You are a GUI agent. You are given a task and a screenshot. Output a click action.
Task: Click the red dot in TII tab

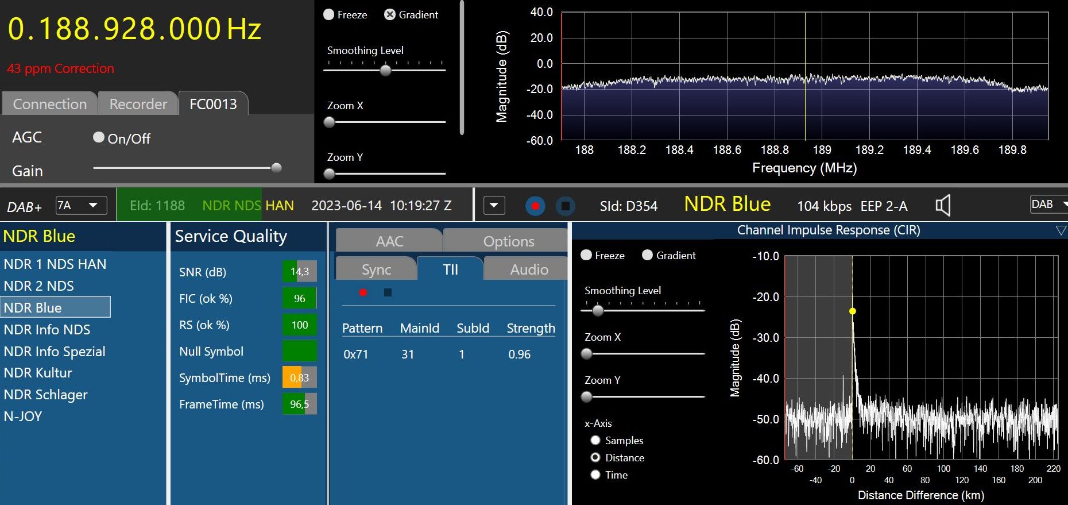coord(363,292)
